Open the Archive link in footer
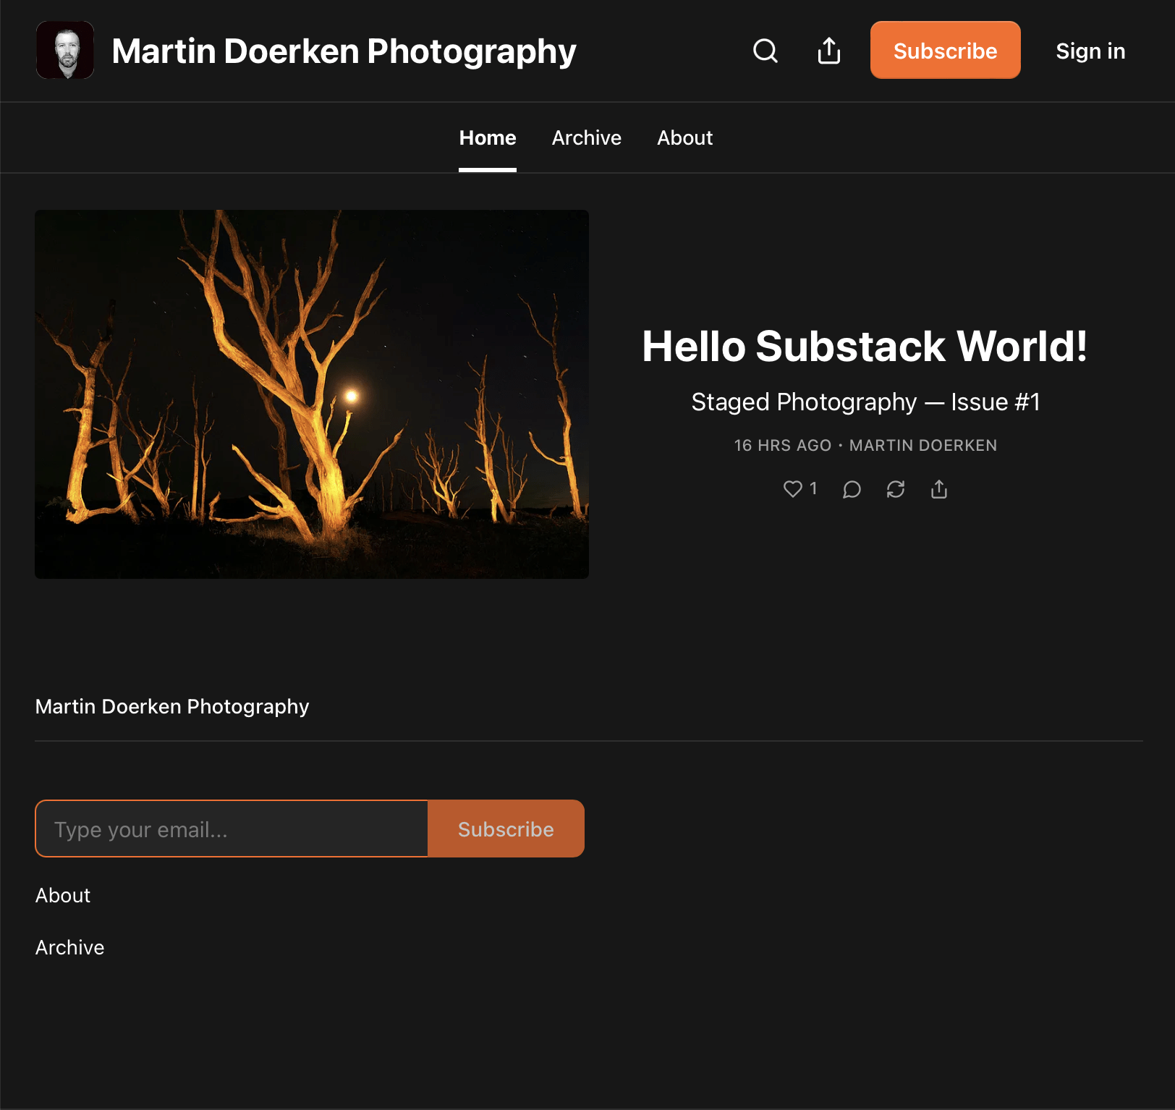The width and height of the screenshot is (1175, 1110). (x=70, y=947)
